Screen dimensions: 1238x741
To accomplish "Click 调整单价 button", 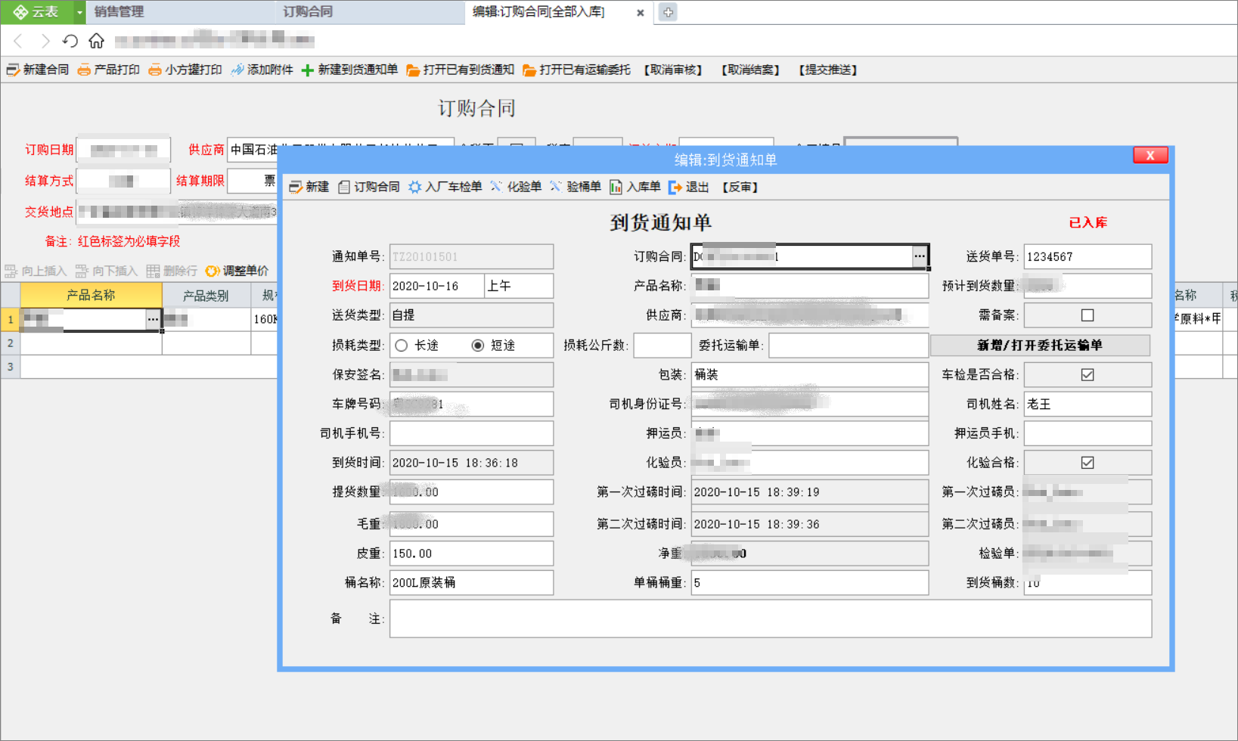I will 237,271.
